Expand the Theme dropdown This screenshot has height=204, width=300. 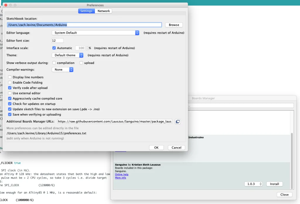point(68,55)
